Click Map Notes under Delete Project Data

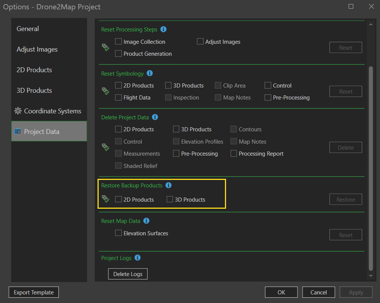pyautogui.click(x=234, y=141)
